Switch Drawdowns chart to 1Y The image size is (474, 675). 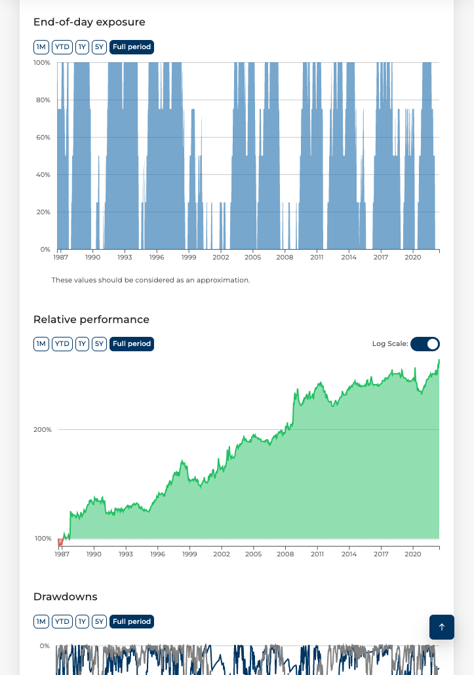click(82, 622)
